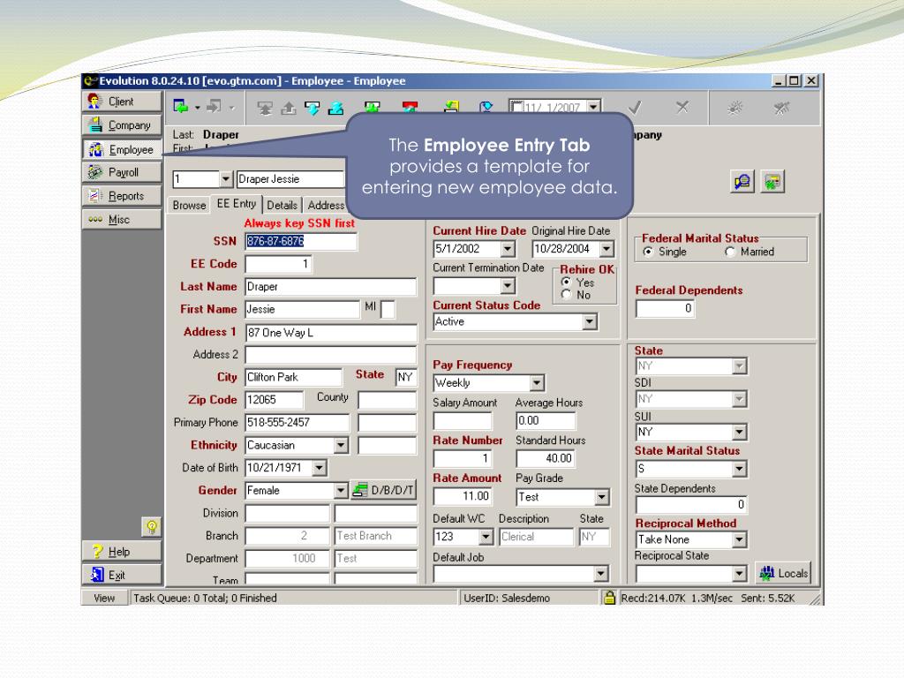Image resolution: width=904 pixels, height=678 pixels.
Task: Click the green calendar icon button
Action: pos(772,182)
